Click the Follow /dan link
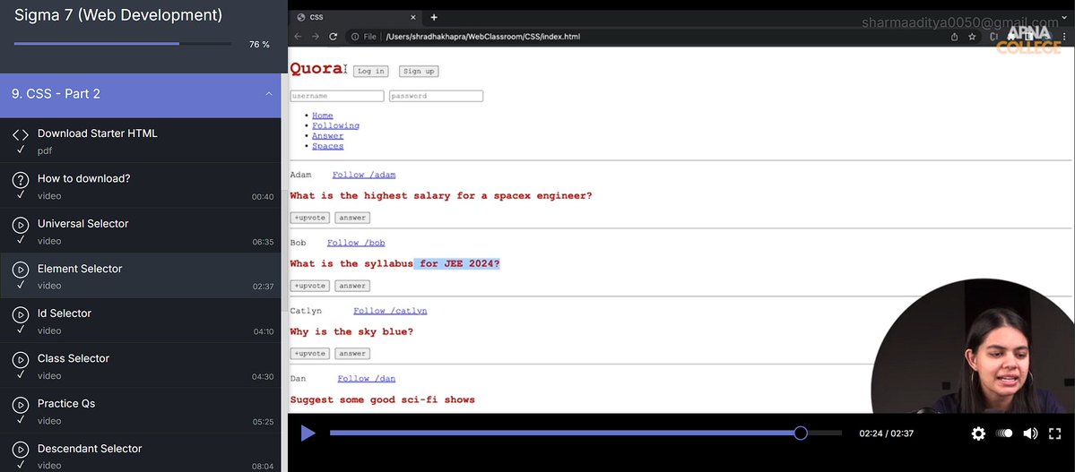 (x=366, y=379)
